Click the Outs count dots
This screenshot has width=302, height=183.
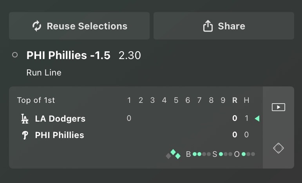coord(248,154)
